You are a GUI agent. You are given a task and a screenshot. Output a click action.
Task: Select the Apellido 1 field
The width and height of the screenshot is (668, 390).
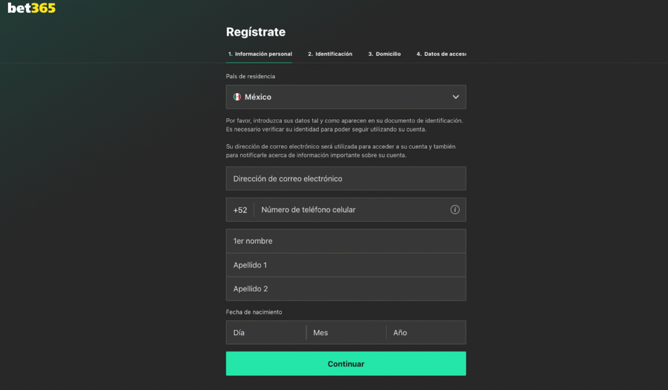point(346,265)
